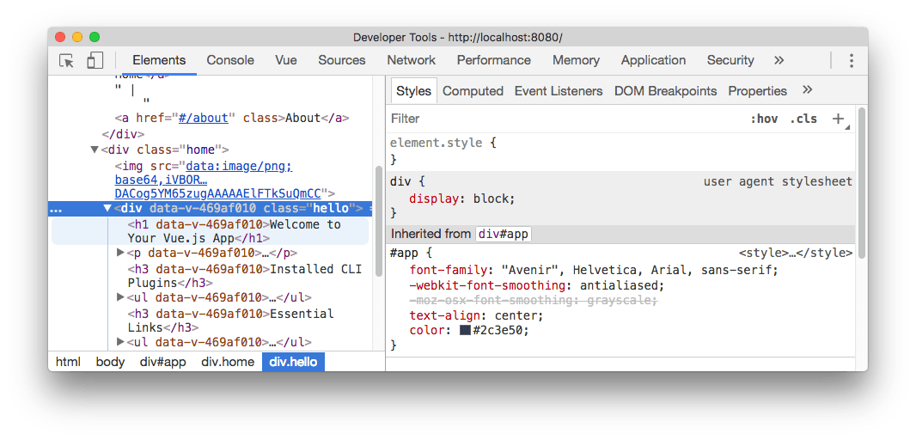Image resolution: width=916 pixels, height=440 pixels.
Task: Follow the #/about href link
Action: [206, 118]
